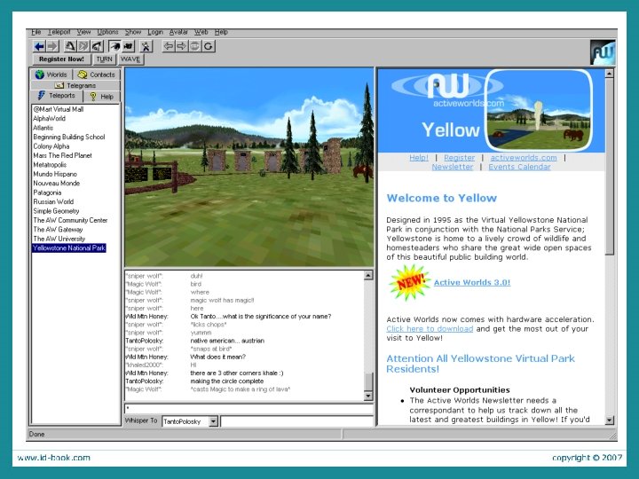Click the Register link in web panel
639x479 pixels.
[460, 158]
